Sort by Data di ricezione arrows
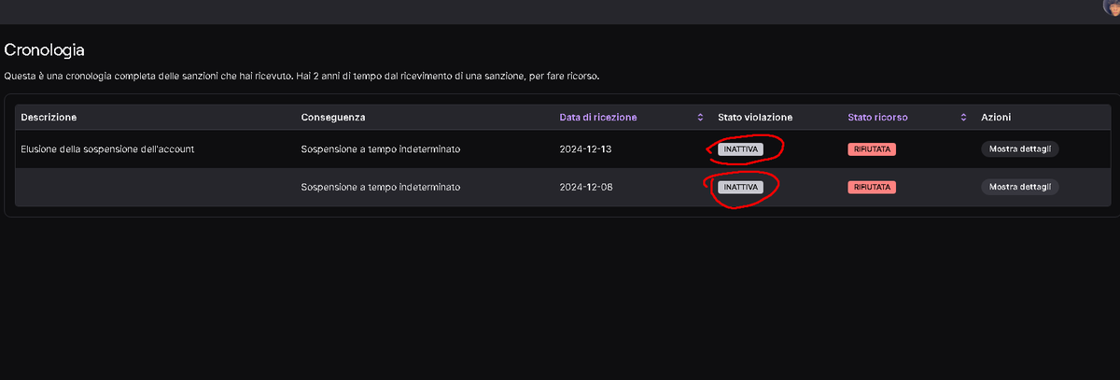Image resolution: width=1120 pixels, height=380 pixels. click(700, 118)
